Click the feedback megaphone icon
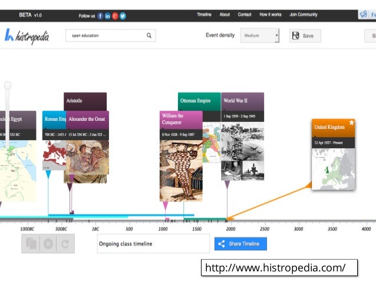 point(364,14)
